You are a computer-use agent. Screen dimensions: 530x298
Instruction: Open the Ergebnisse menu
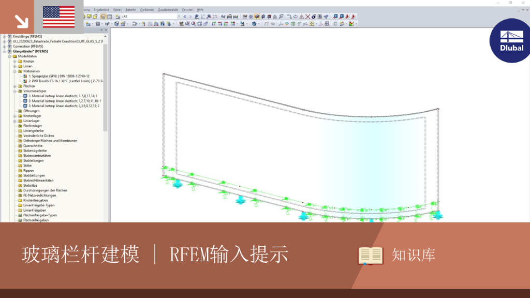pos(101,10)
